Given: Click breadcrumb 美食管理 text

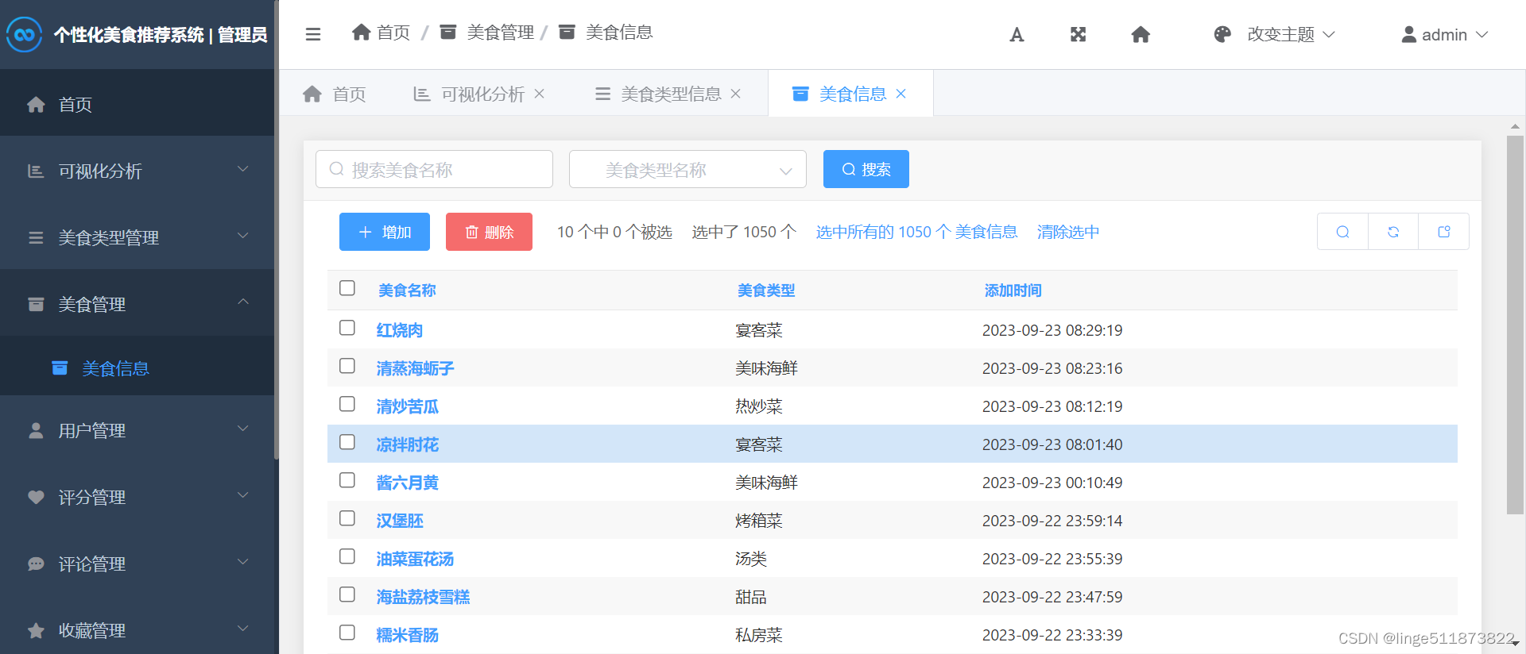Looking at the screenshot, I should point(501,32).
